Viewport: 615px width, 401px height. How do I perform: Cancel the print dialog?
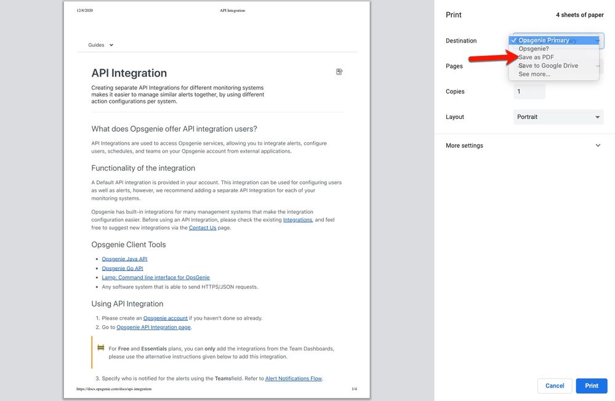tap(555, 386)
